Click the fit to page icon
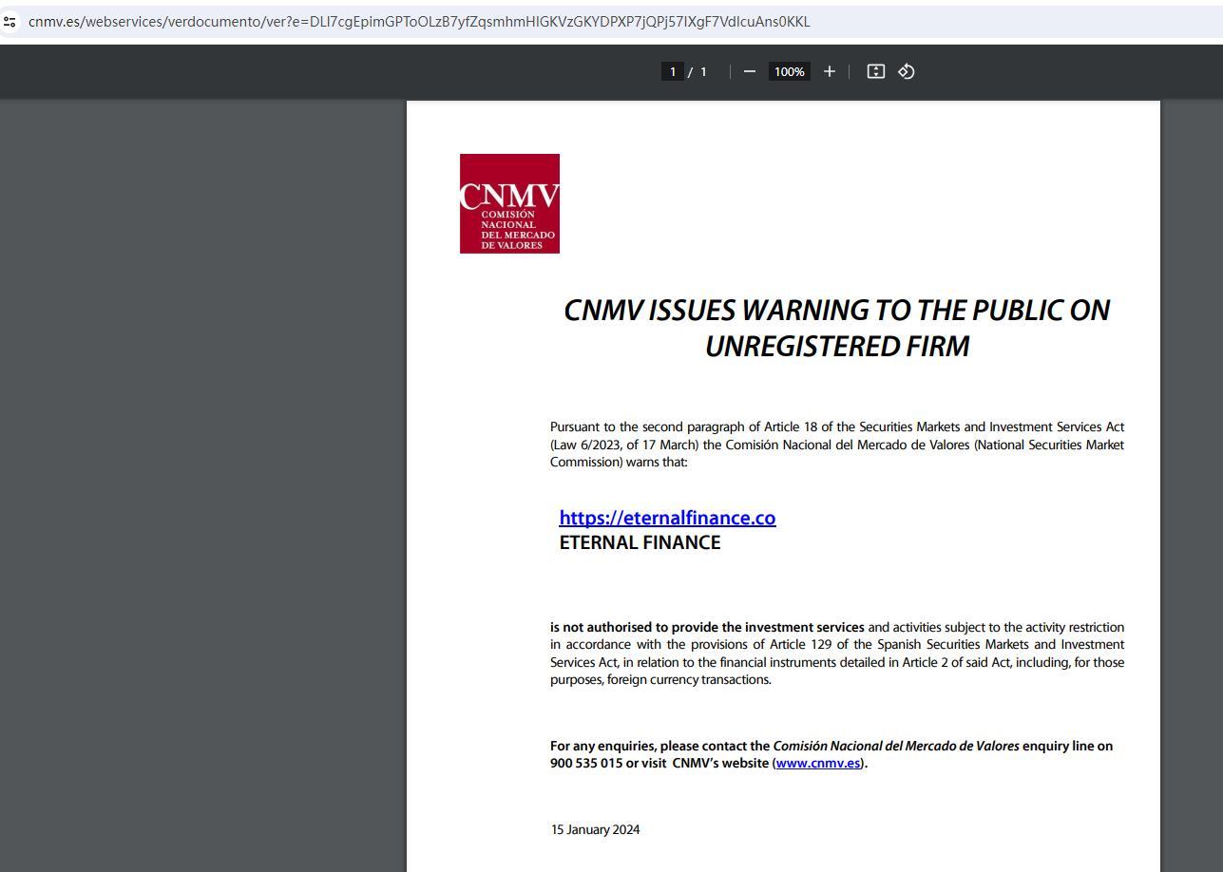 coord(876,71)
